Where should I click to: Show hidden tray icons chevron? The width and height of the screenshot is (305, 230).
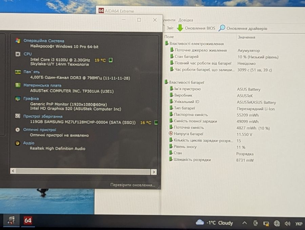(x=244, y=223)
